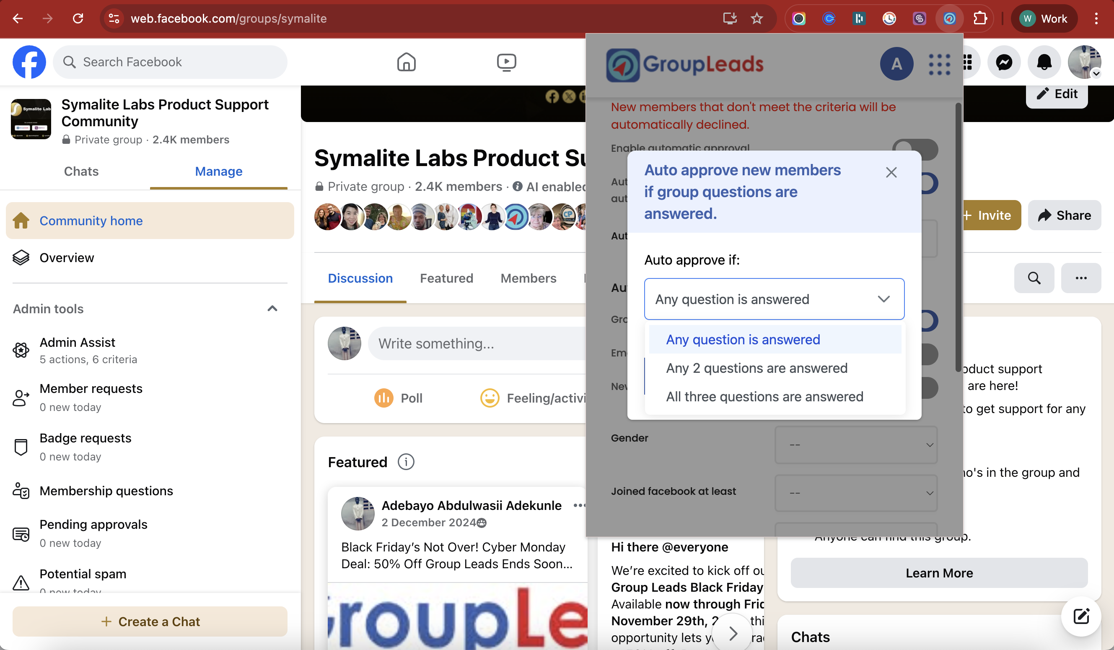Click the GroupLeads panel scrollbar

tap(958, 238)
